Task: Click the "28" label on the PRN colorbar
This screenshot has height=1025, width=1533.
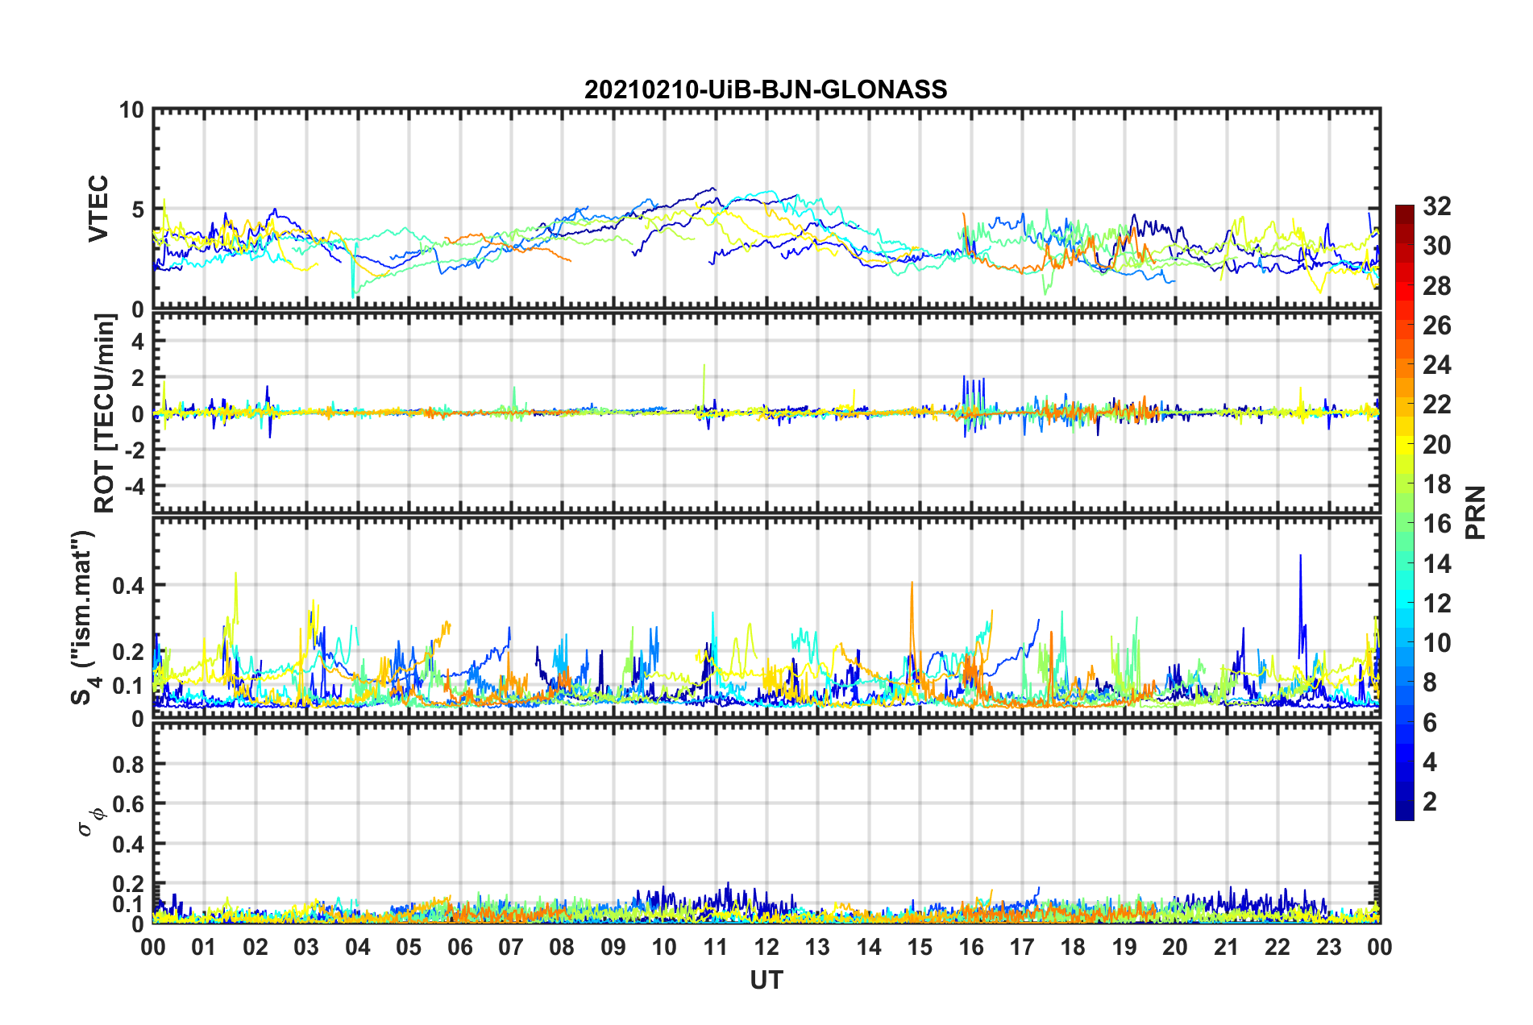Action: click(1437, 286)
